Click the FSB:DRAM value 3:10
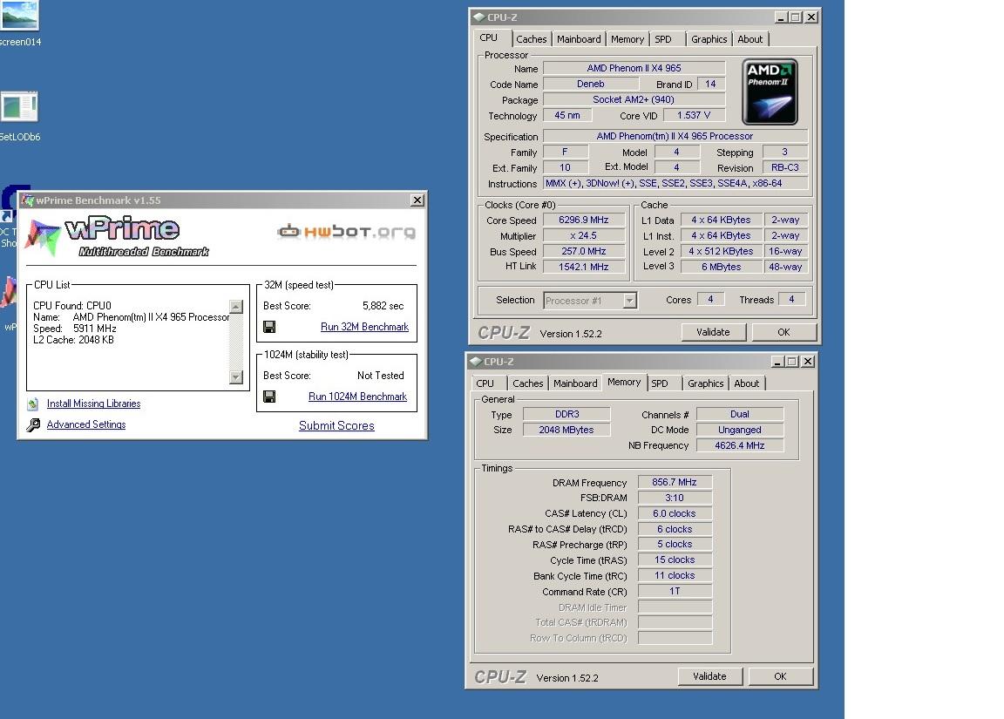This screenshot has width=1004, height=719. tap(675, 499)
